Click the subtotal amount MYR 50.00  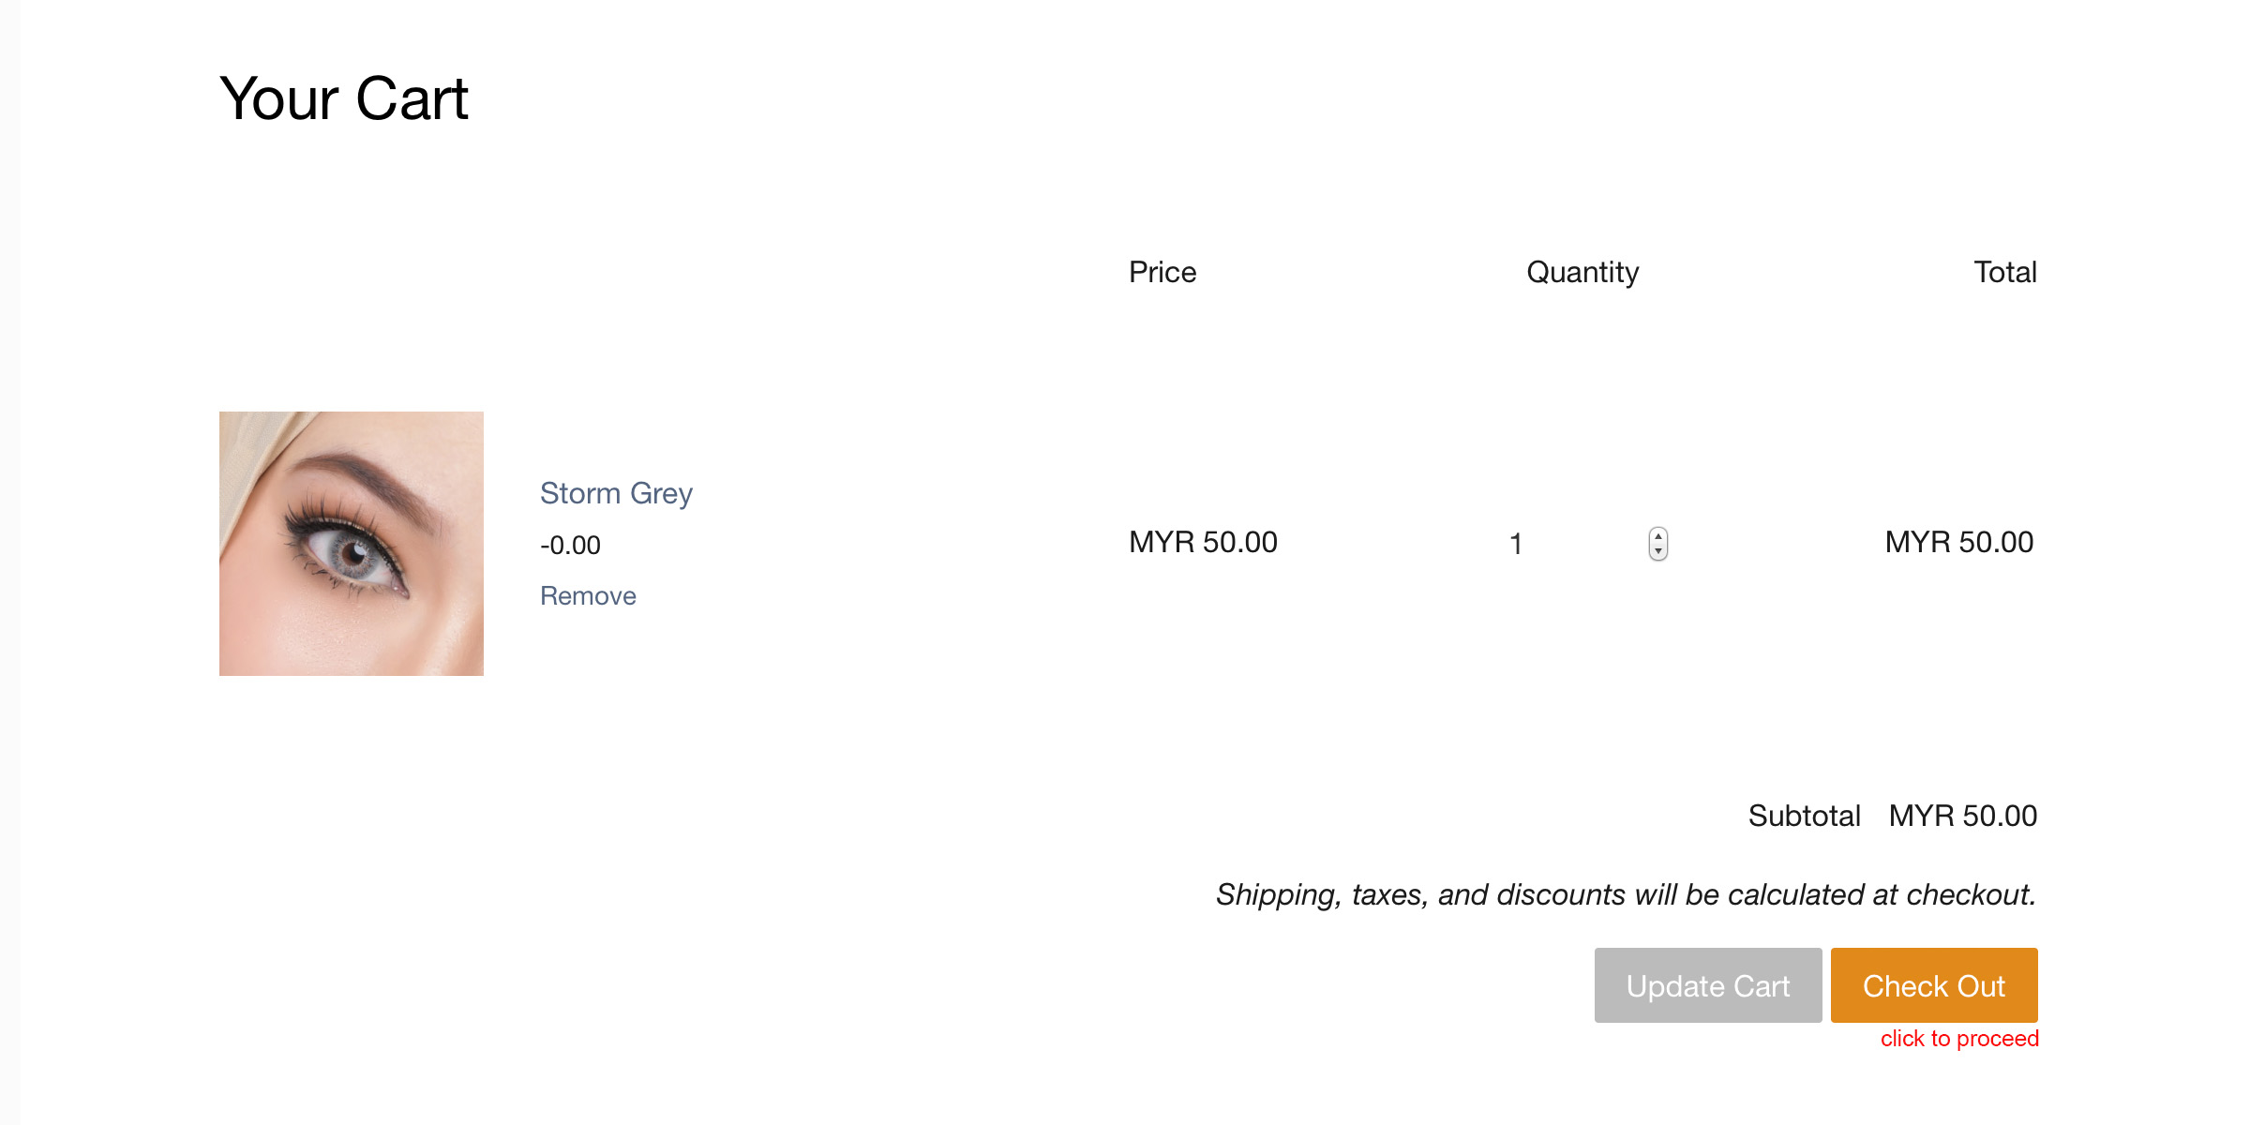point(1963,816)
